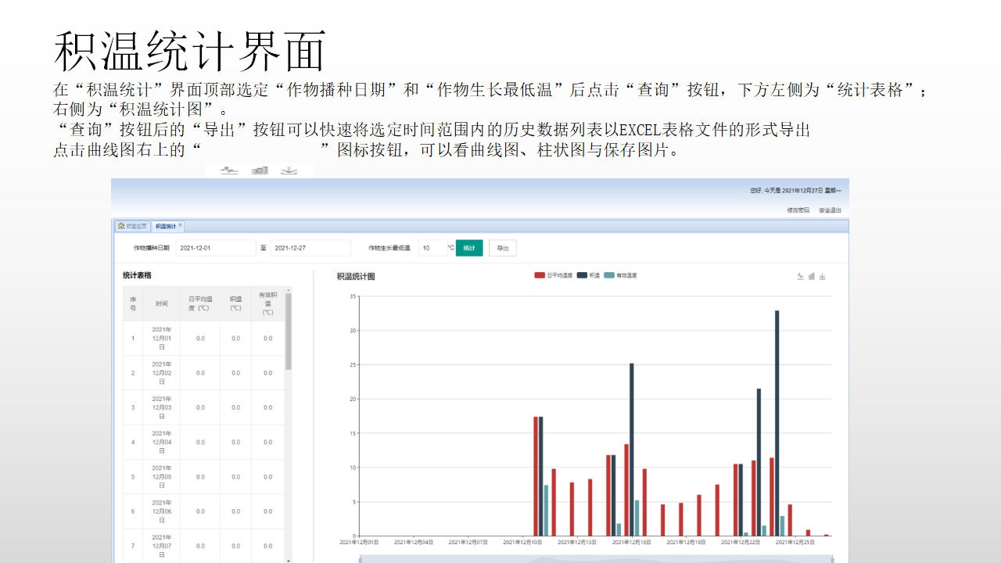Click the home icon on 欢迎主页 tab
This screenshot has width=1001, height=563.
click(x=121, y=226)
